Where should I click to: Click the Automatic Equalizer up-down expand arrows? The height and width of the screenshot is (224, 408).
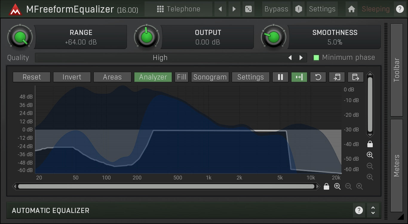click(x=373, y=210)
